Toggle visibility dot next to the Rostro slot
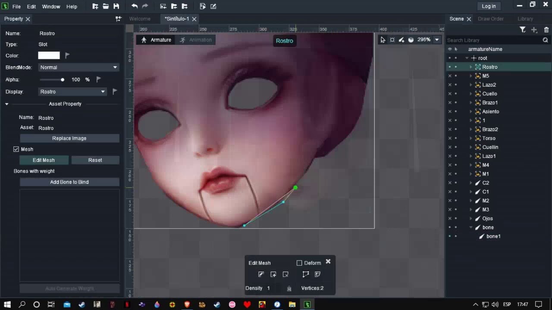The image size is (552, 310). pyautogui.click(x=450, y=67)
